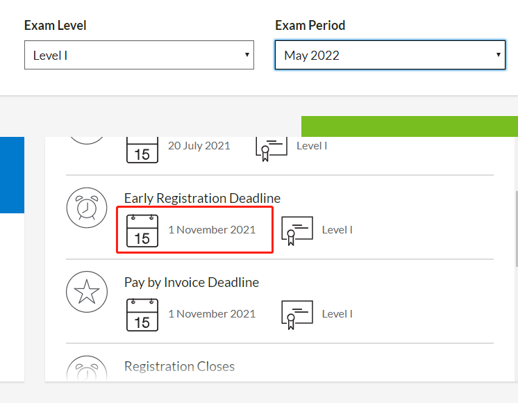Click the Early Registration Deadline heading

click(202, 199)
